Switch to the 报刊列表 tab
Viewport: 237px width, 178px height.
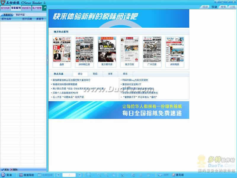click(x=5, y=8)
